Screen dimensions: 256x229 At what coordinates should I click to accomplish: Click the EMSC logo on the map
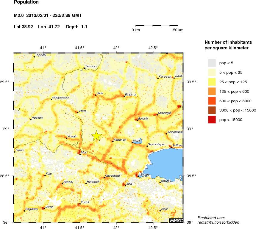(x=176, y=220)
